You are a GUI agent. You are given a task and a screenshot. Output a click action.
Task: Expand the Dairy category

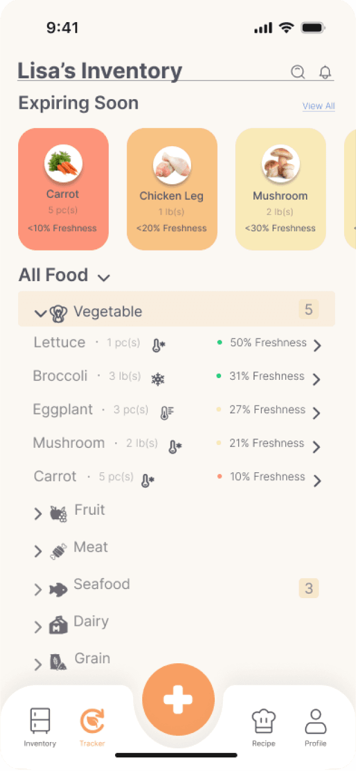[39, 626]
